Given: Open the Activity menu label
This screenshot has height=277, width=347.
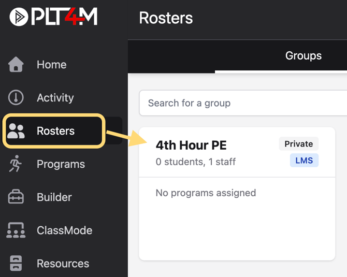Looking at the screenshot, I should tap(55, 98).
